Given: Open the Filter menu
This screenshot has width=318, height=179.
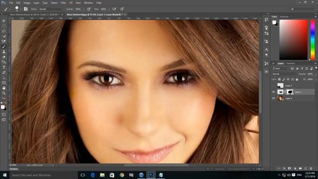Looking at the screenshot, I should [x=63, y=3].
